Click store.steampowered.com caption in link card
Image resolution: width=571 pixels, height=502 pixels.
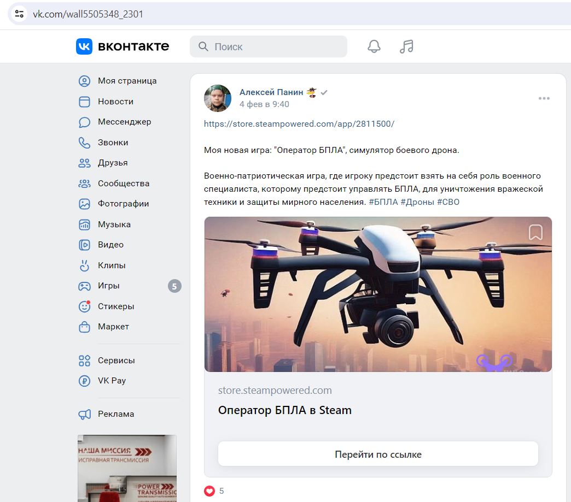tap(275, 391)
